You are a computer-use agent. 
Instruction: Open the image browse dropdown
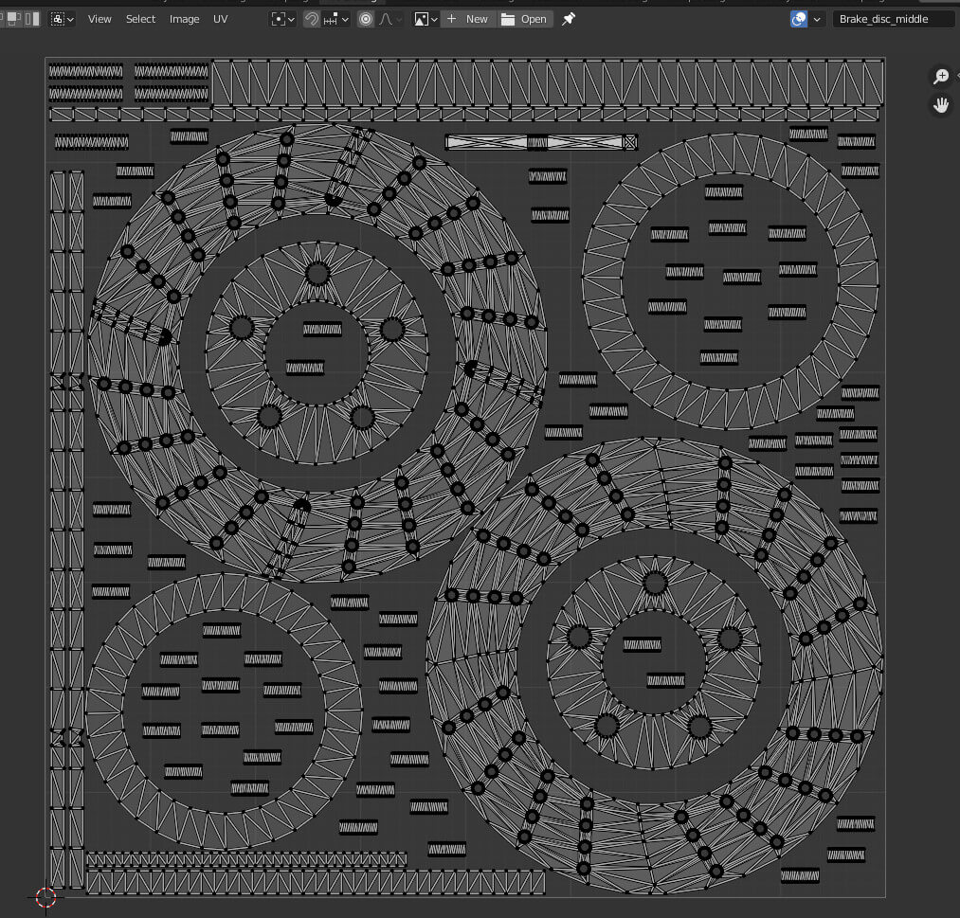(426, 19)
